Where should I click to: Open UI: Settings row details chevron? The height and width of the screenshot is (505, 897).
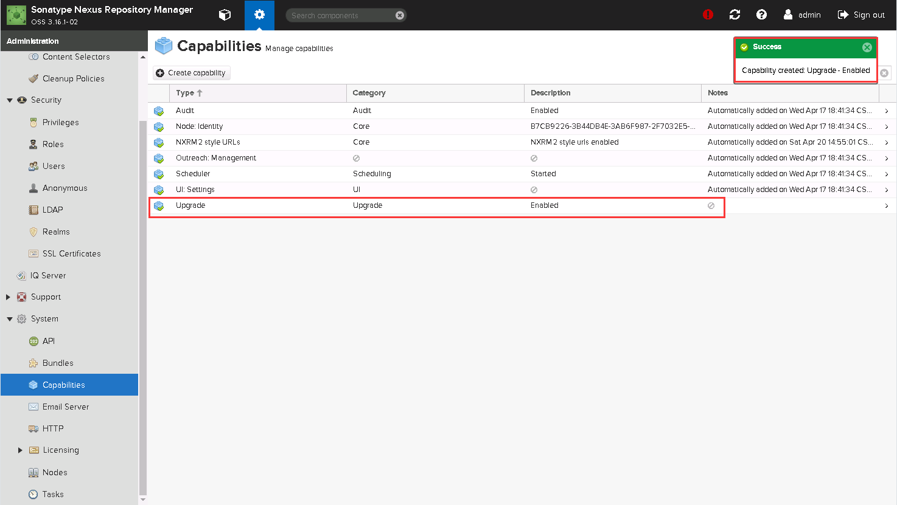(887, 190)
